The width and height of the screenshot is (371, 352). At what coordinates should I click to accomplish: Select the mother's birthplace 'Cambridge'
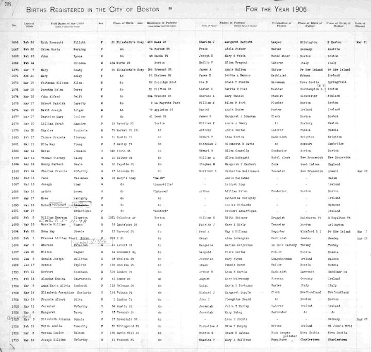(335, 144)
